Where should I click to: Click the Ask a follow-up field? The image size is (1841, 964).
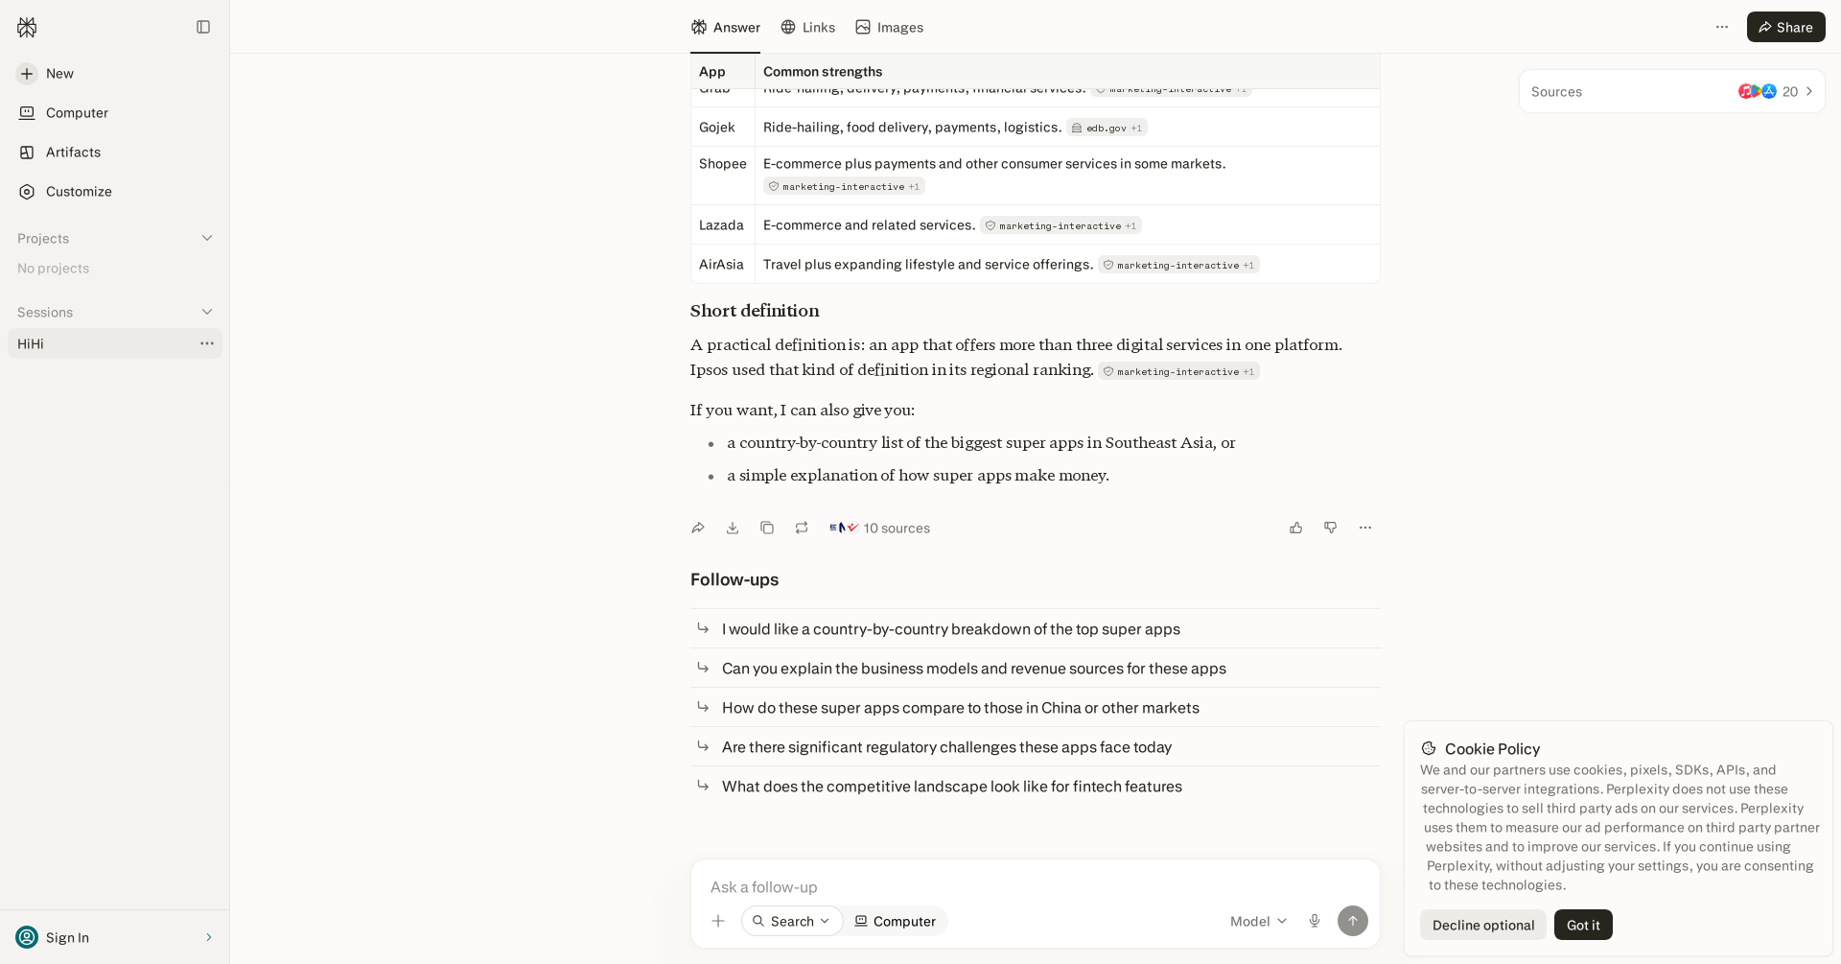point(1035,887)
